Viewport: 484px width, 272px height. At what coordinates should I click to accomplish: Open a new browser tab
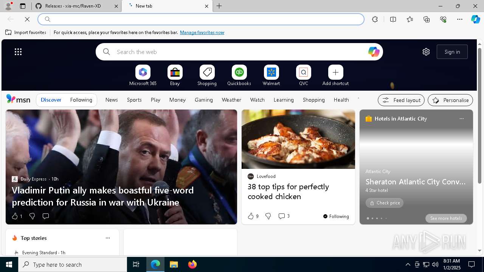pos(219,6)
